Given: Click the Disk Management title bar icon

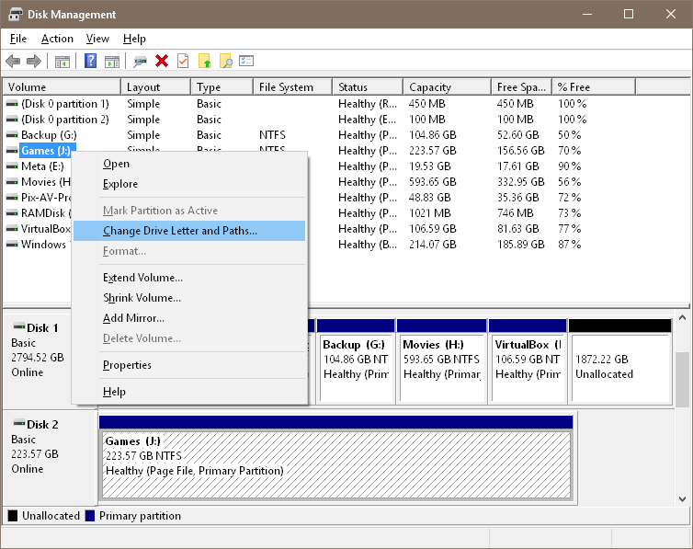Looking at the screenshot, I should click(x=15, y=14).
